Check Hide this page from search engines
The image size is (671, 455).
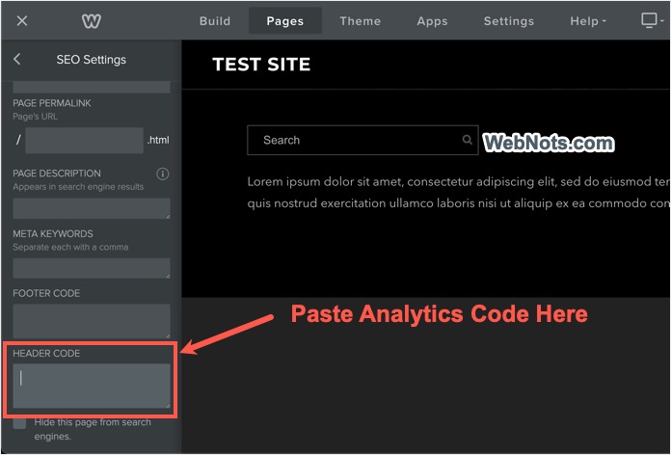19,423
